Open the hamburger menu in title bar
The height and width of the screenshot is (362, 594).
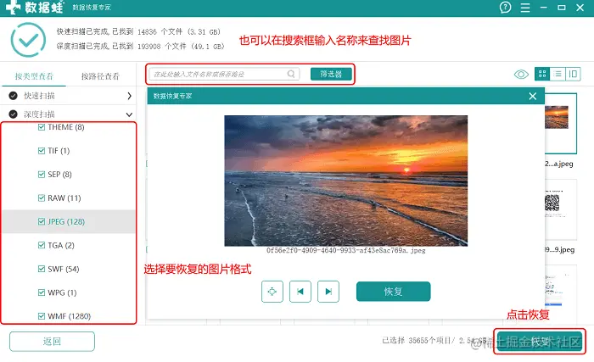click(x=525, y=8)
